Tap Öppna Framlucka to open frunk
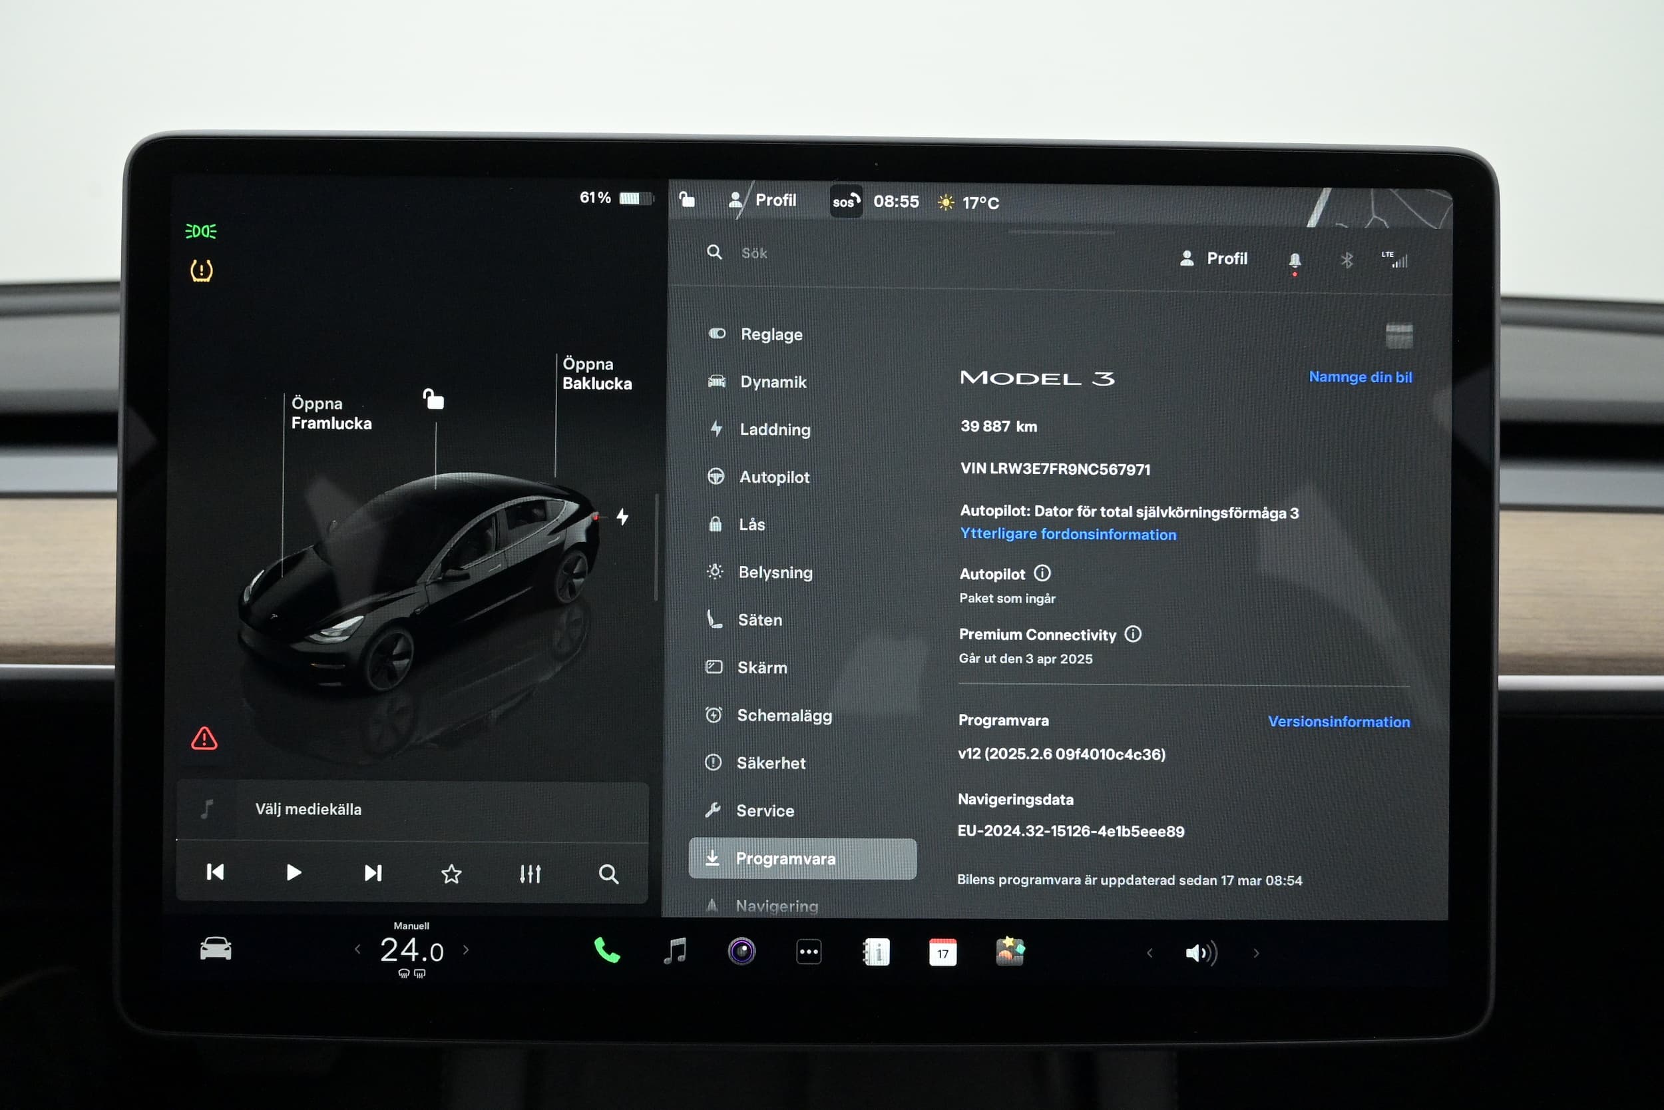Image resolution: width=1664 pixels, height=1110 pixels. 331,414
